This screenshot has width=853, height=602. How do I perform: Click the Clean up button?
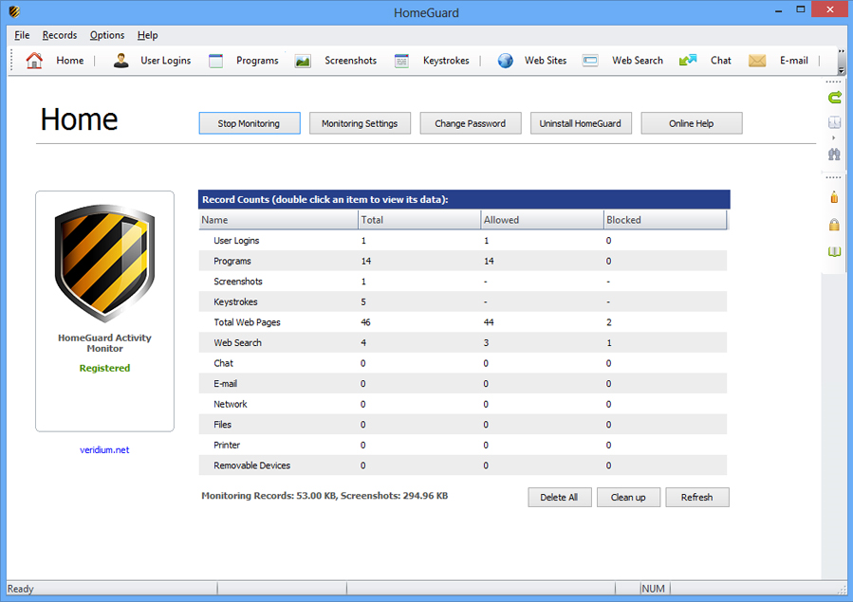(628, 498)
